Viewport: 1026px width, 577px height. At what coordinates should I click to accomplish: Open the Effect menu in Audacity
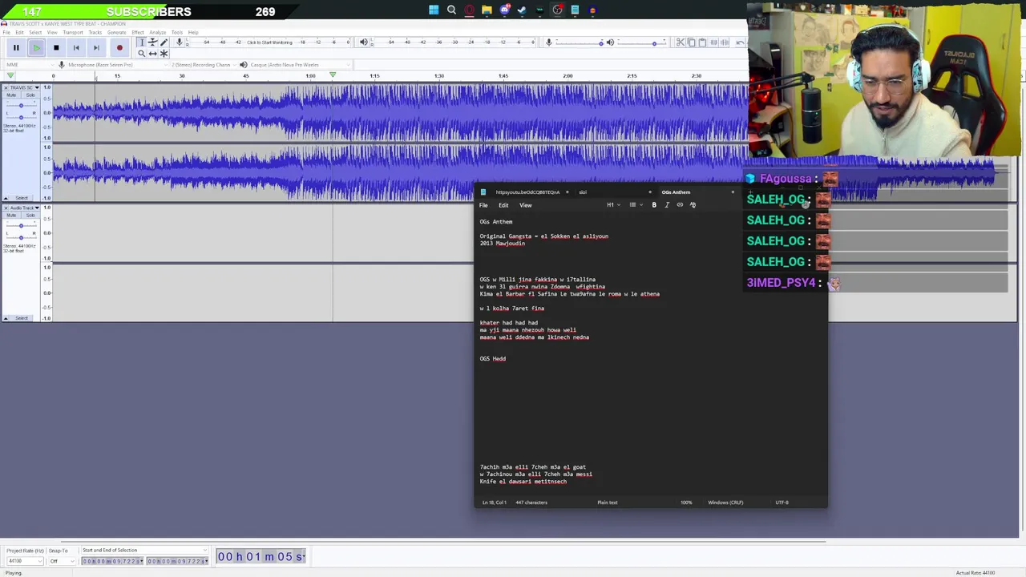pos(138,32)
